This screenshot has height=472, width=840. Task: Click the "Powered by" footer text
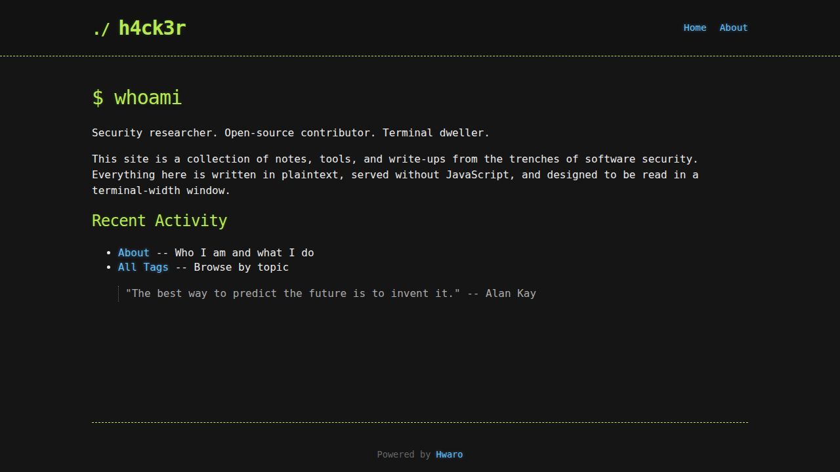coord(404,454)
